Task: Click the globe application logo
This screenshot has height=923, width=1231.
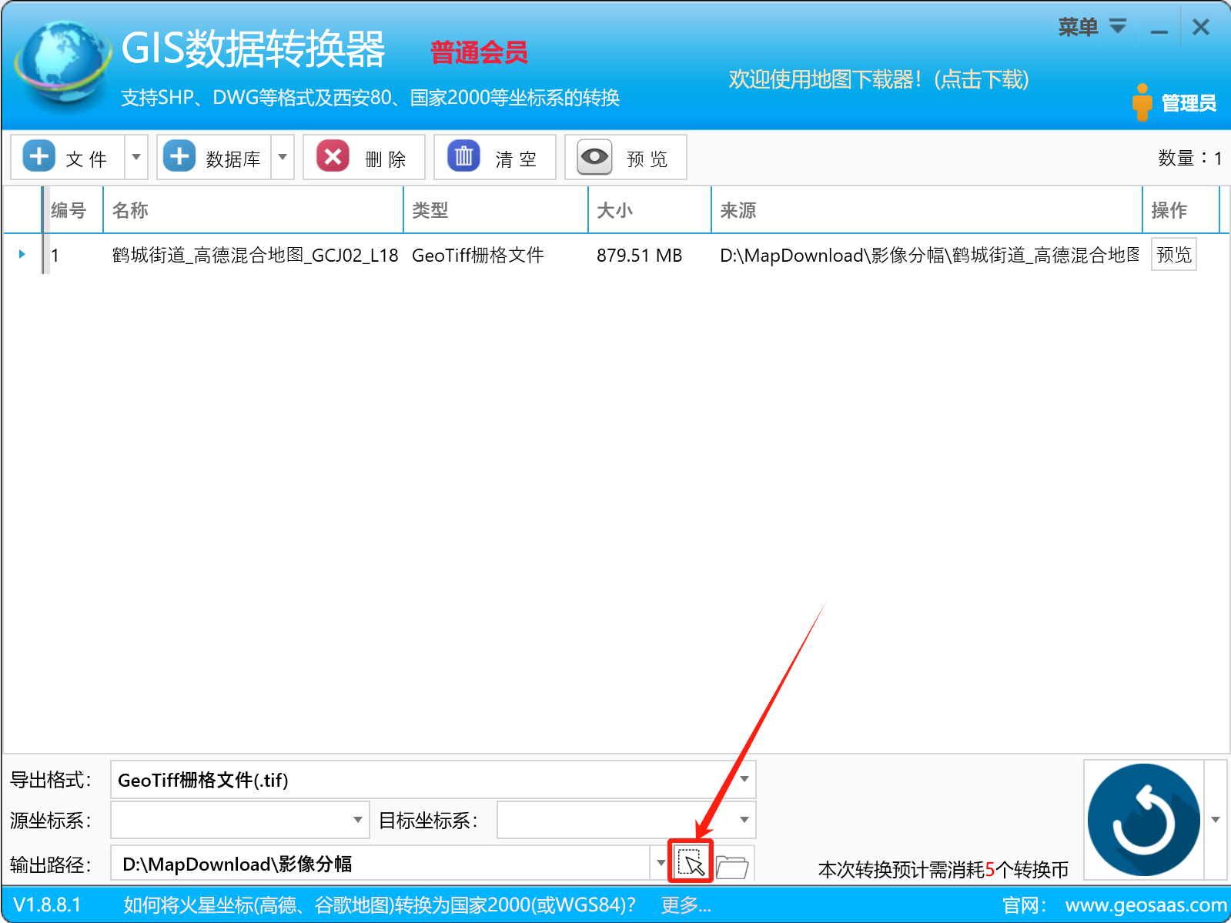Action: tap(62, 63)
